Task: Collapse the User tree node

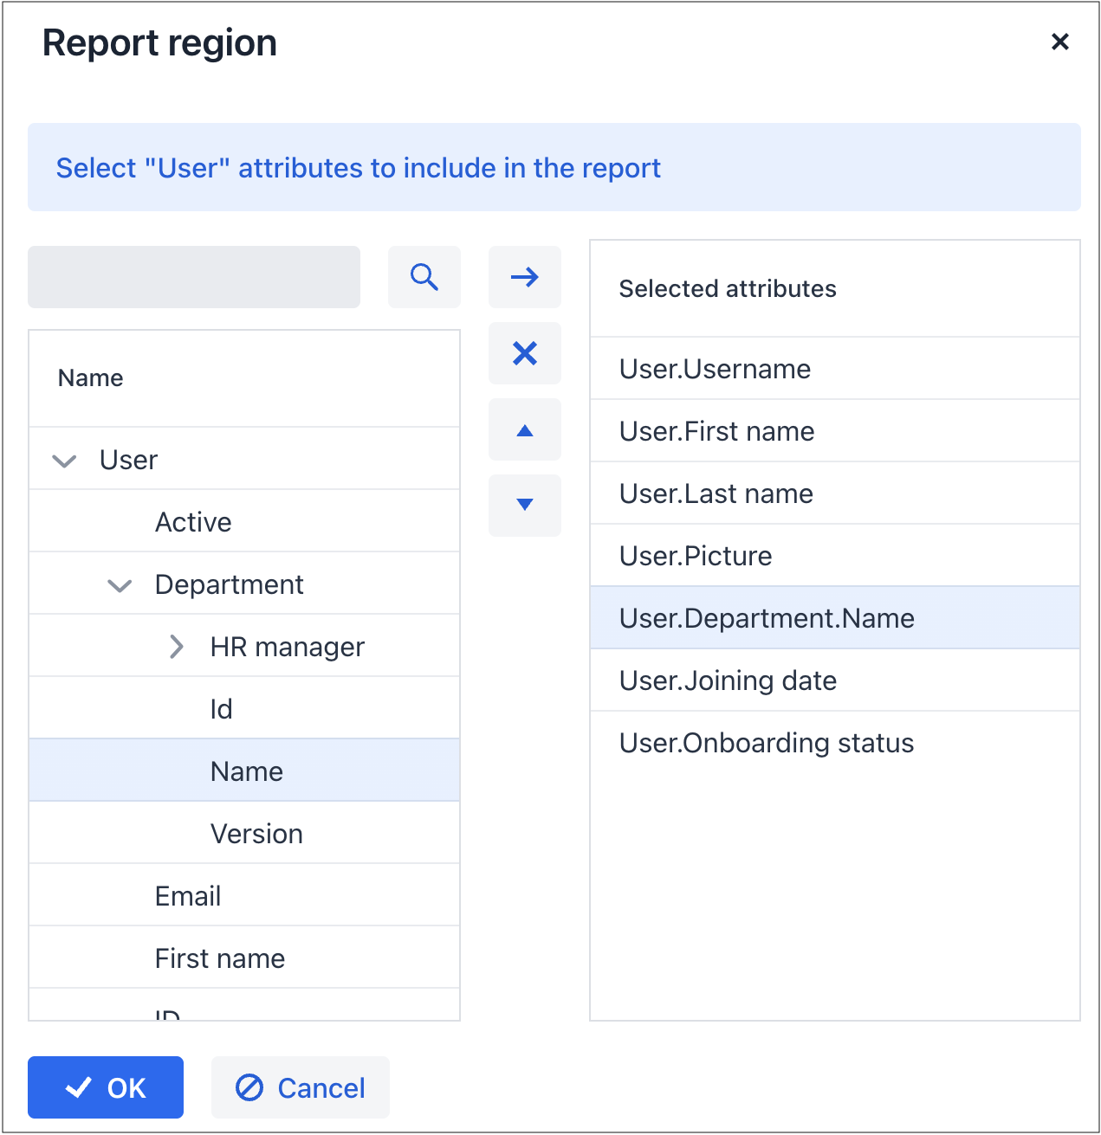Action: 65,461
